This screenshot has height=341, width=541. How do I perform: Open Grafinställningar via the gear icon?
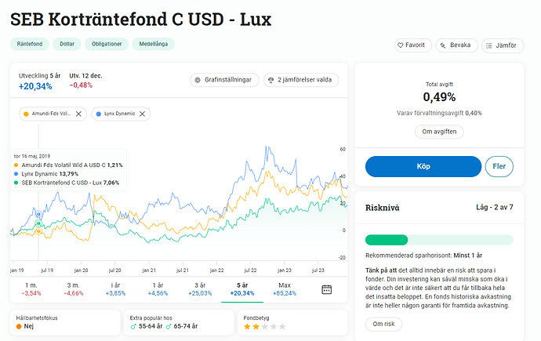click(x=198, y=80)
